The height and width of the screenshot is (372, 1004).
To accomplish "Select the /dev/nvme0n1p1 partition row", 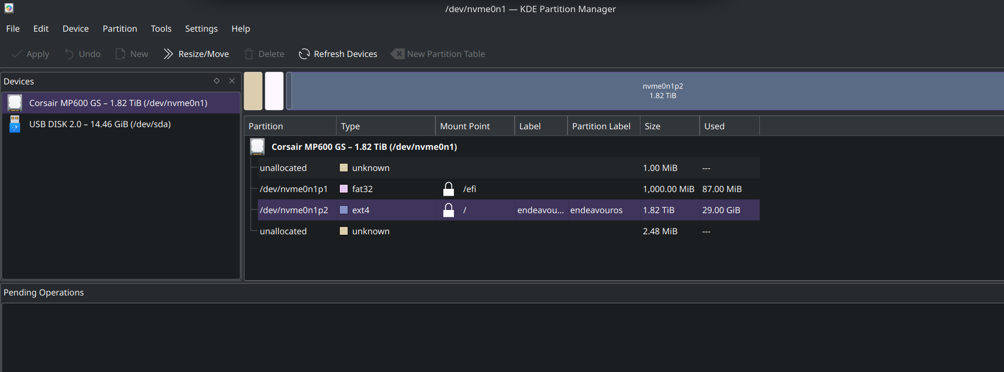I will coord(508,189).
